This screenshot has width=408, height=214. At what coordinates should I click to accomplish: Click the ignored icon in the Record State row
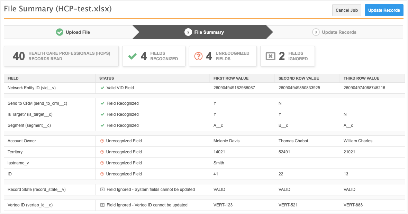[102, 190]
